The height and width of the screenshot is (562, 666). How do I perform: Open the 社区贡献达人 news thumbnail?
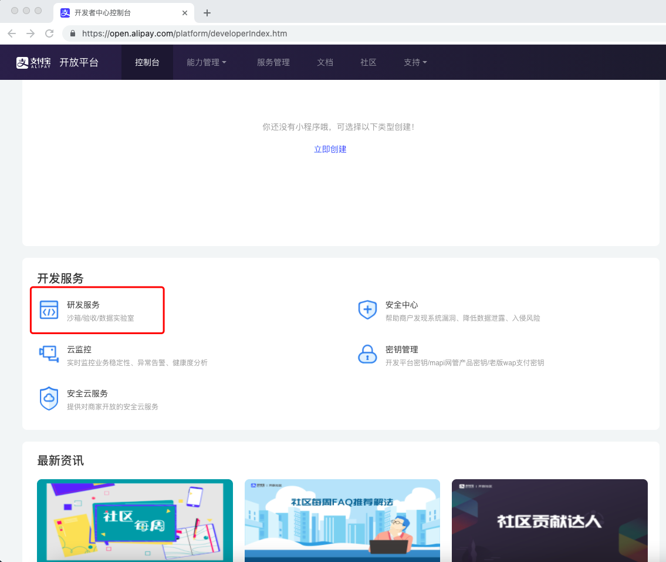[549, 520]
